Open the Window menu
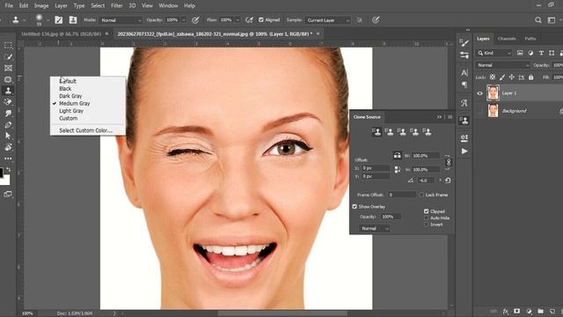The image size is (563, 317). click(x=168, y=6)
